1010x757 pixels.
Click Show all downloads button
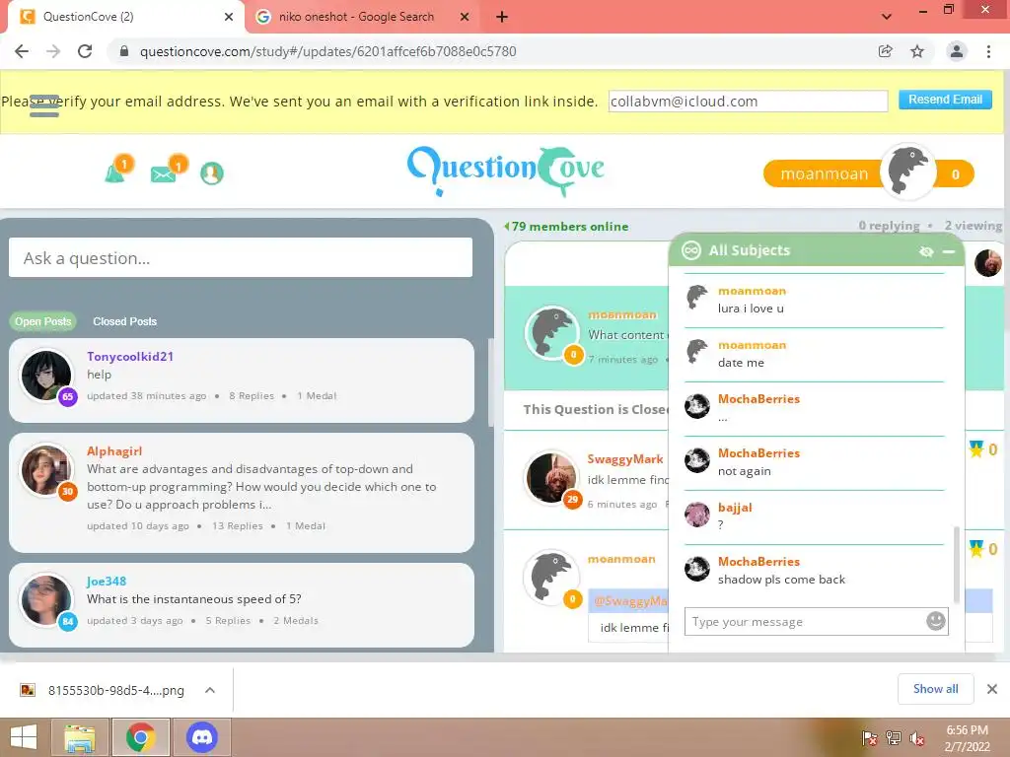(x=935, y=689)
